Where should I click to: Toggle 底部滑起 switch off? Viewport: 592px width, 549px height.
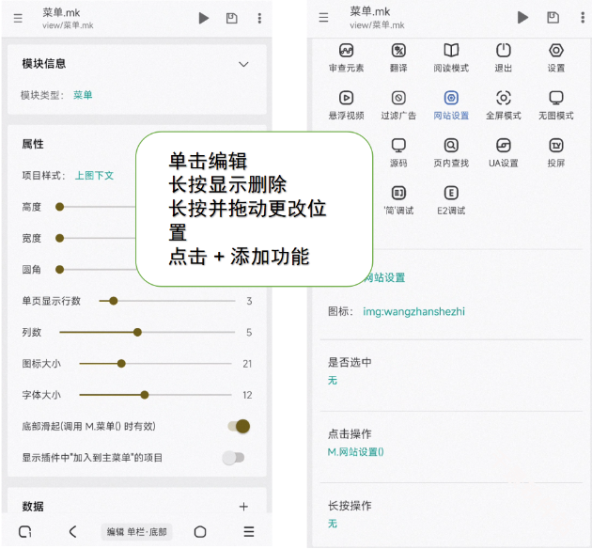pos(239,426)
